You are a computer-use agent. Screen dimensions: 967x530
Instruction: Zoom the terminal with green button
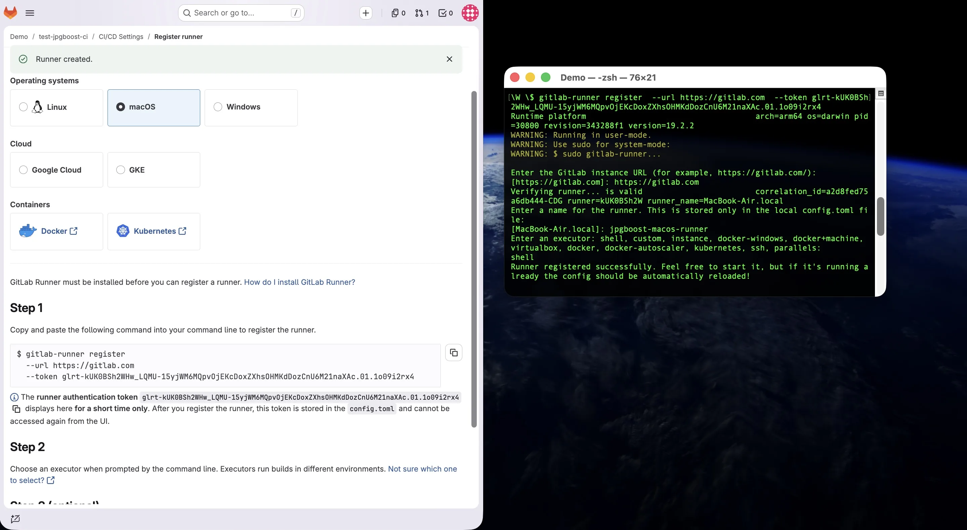[x=545, y=77]
